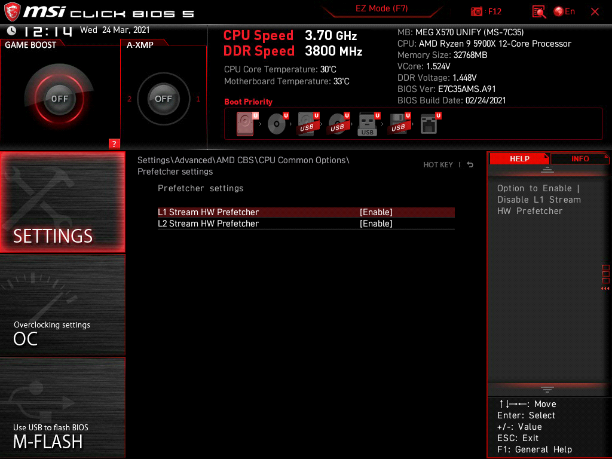Open the SETTINGS section
This screenshot has width=612, height=459.
[x=62, y=202]
